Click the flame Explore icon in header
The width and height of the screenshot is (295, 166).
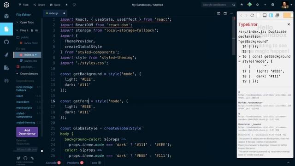(x=242, y=5)
